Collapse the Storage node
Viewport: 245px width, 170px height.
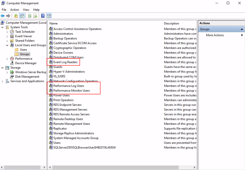click(2, 68)
